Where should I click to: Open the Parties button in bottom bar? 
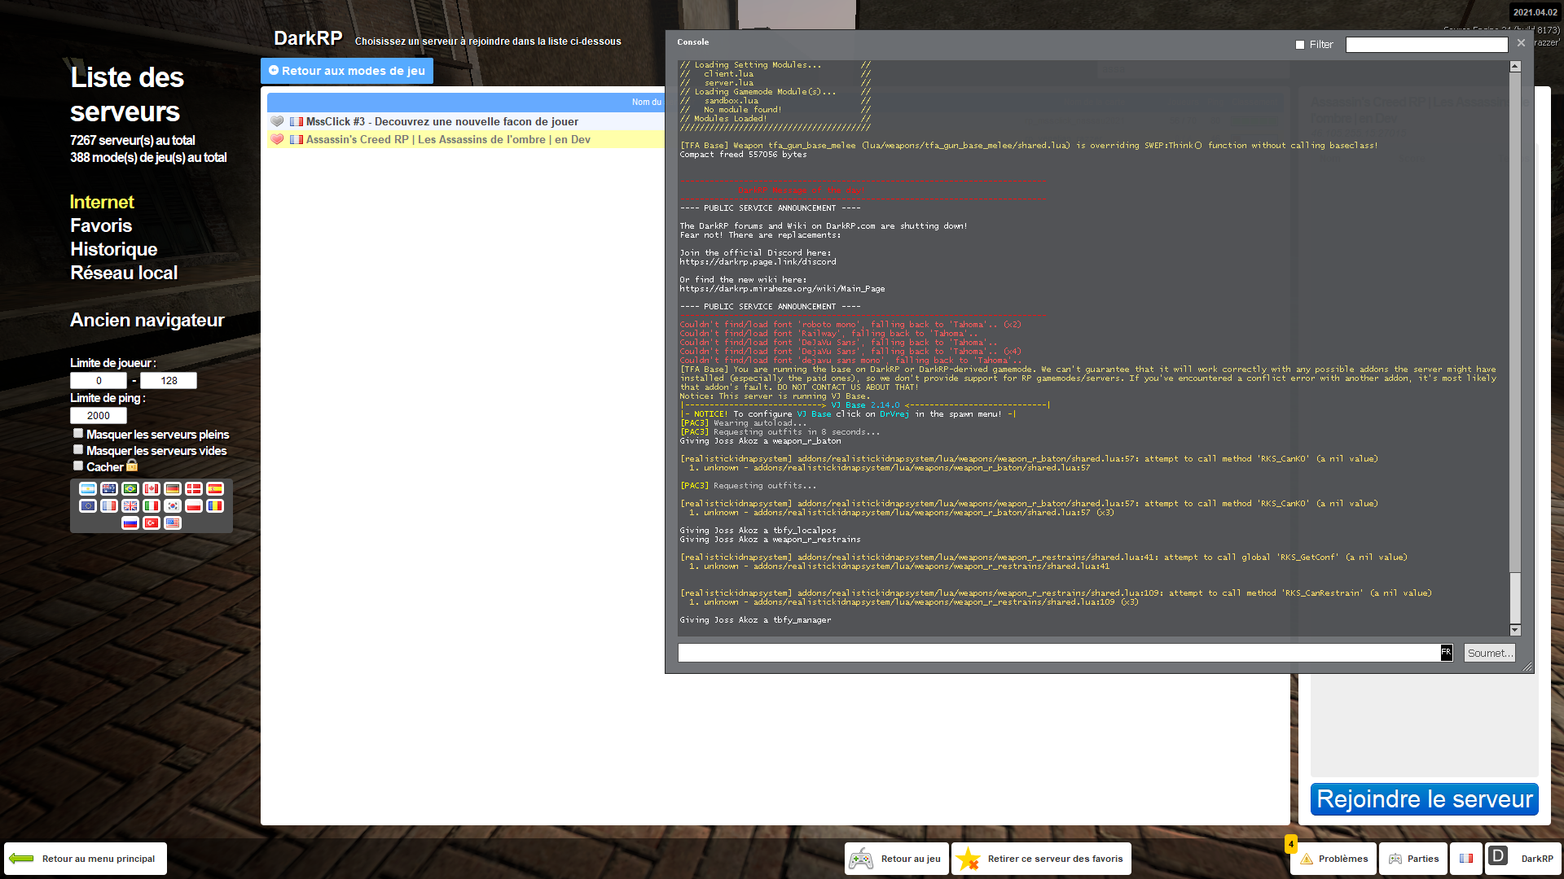pyautogui.click(x=1413, y=859)
